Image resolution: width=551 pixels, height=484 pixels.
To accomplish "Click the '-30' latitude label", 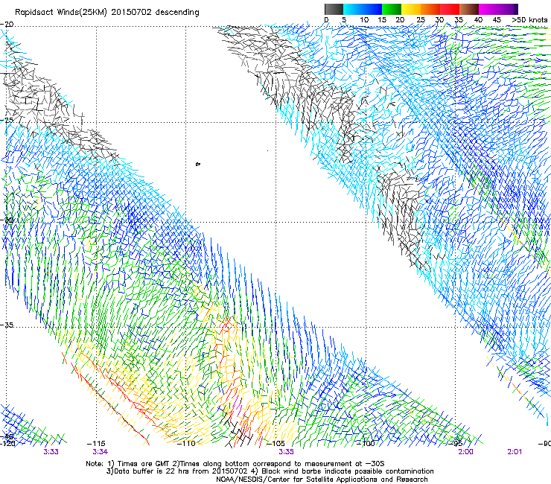I will click(x=7, y=220).
